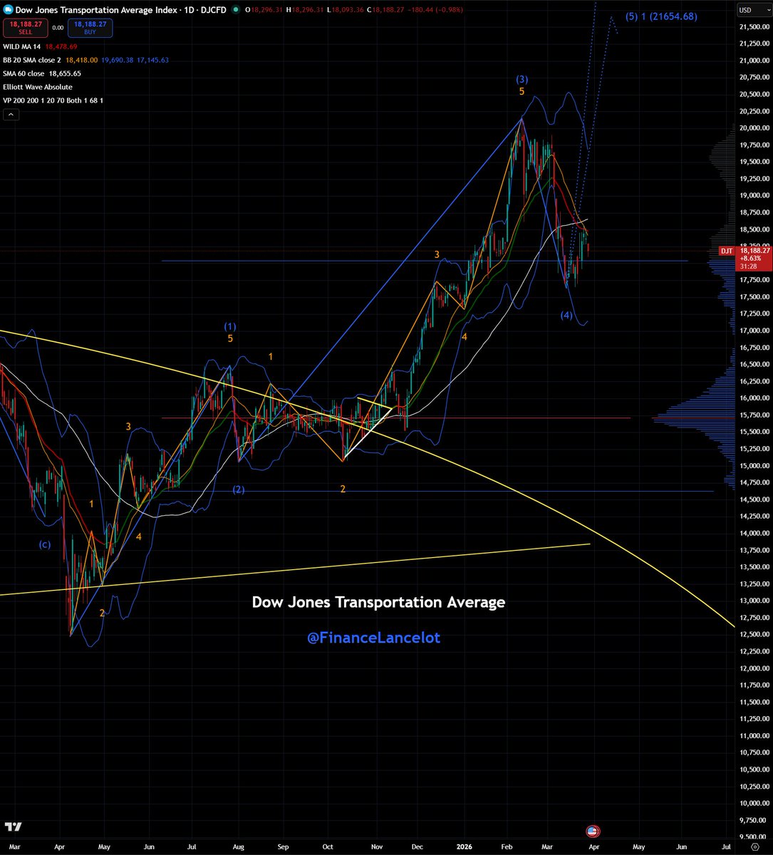Viewport: 773px width, 855px height.
Task: Click the Dow Jones symbol logo icon
Action: pos(9,11)
